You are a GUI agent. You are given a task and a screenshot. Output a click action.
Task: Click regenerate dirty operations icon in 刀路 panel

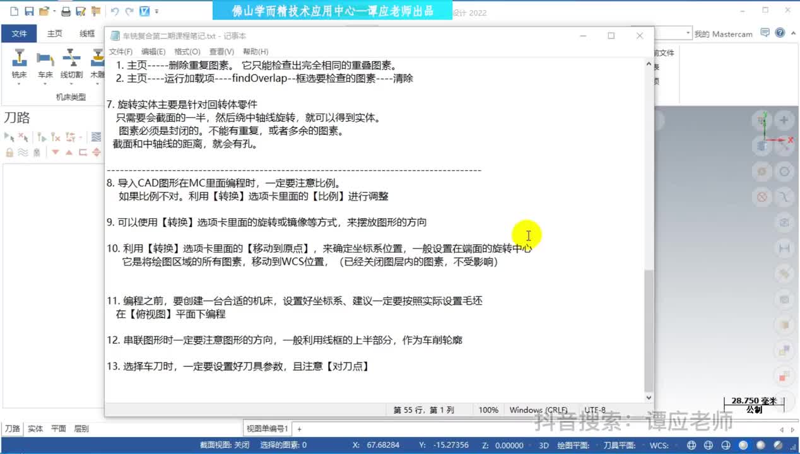(x=56, y=137)
